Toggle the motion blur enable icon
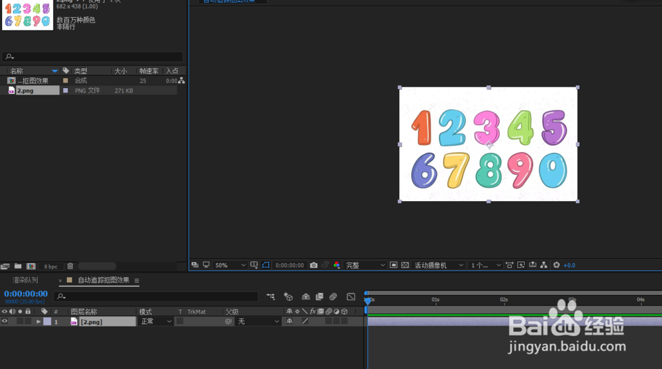The height and width of the screenshot is (369, 662). pyautogui.click(x=333, y=296)
